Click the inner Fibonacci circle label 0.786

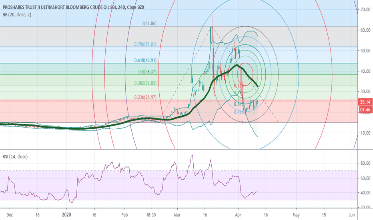click(x=239, y=112)
